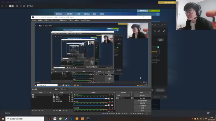Image resolution: width=216 pixels, height=121 pixels.
Task: Click Steam icon in Windows taskbar
Action: coord(66,119)
